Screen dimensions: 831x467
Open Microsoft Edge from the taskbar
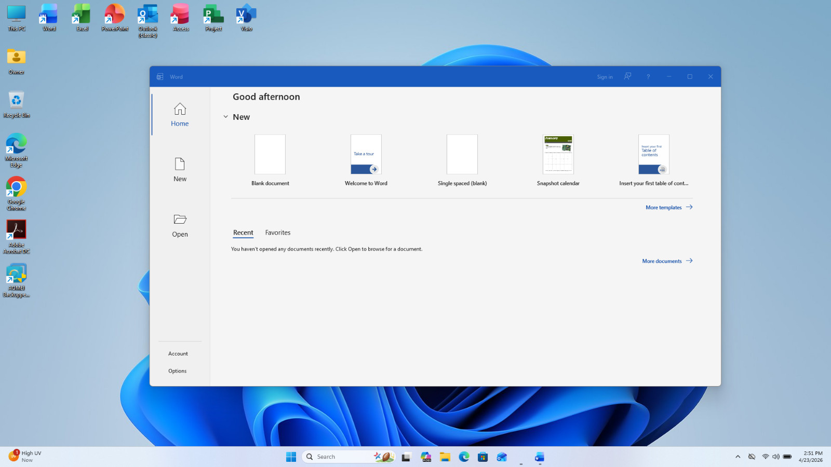pos(464,457)
